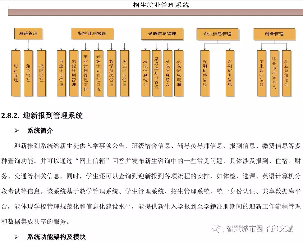Click the 录取信息查询 vertical box
Image resolution: width=303 pixels, height=242 pixels.
point(179,73)
